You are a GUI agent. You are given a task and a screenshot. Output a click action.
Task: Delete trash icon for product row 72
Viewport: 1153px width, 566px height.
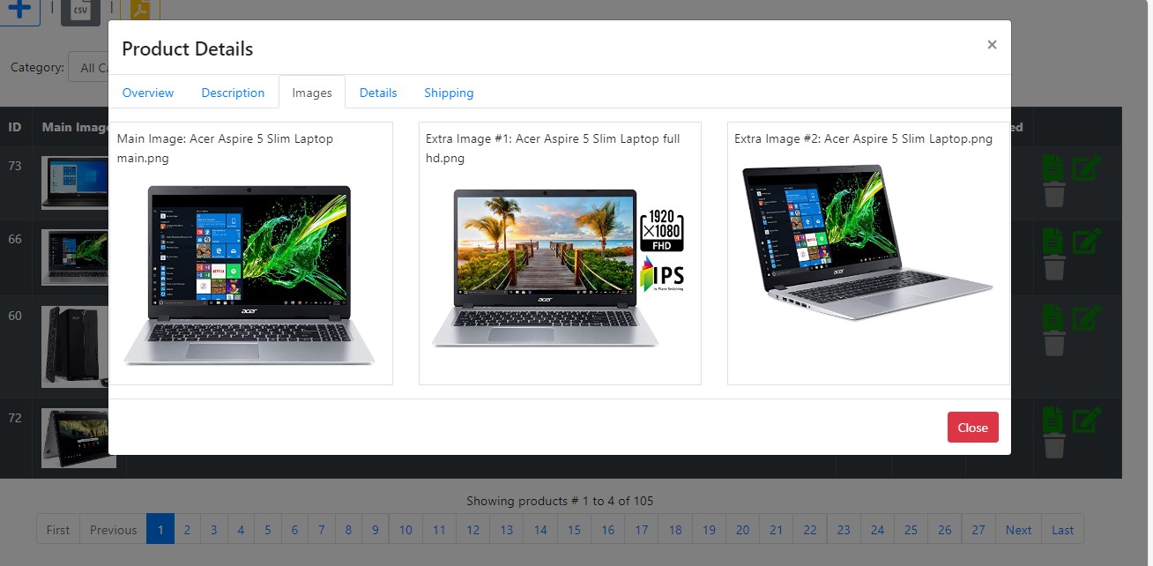coord(1054,447)
